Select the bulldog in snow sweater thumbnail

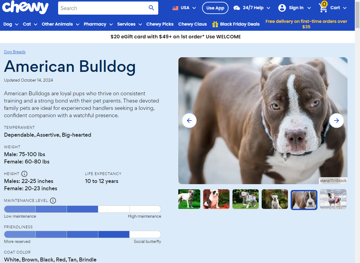(333, 199)
